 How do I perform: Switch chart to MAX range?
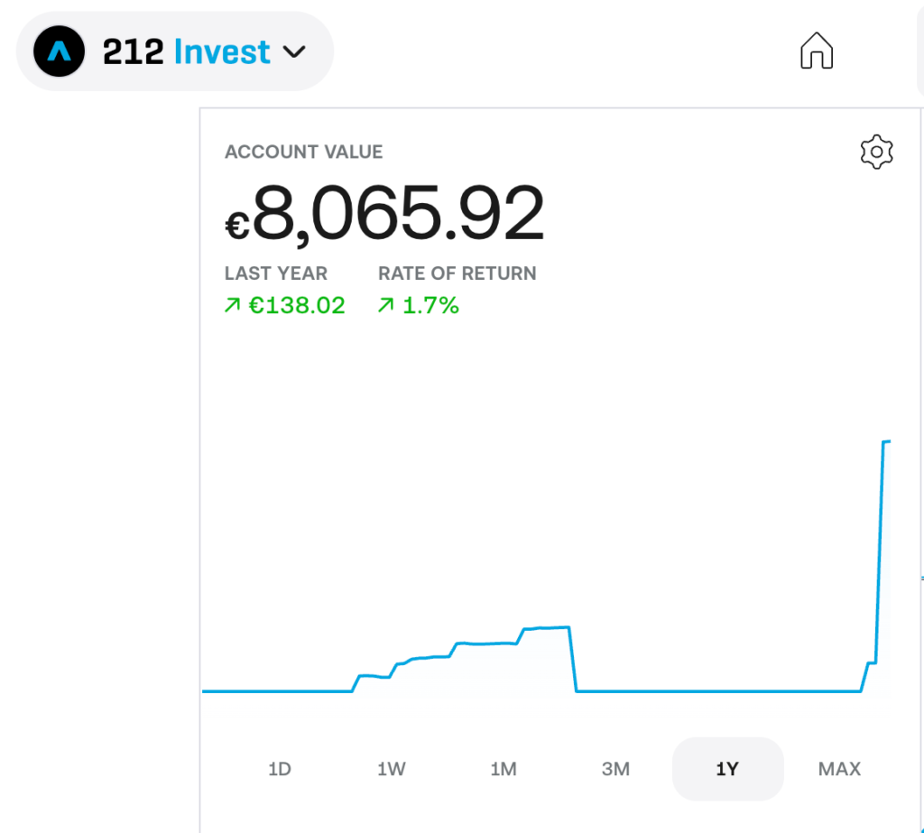tap(839, 769)
